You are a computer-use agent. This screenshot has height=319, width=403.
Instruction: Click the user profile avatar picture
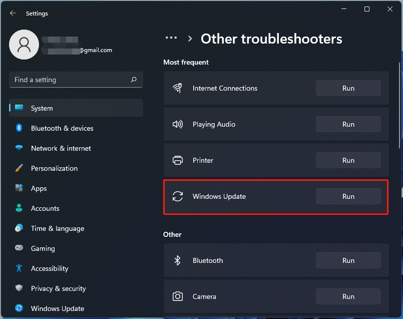tap(24, 44)
